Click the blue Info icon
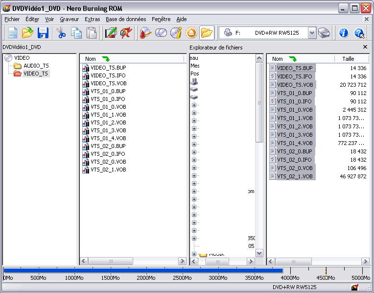The height and width of the screenshot is (293, 374). (344, 33)
